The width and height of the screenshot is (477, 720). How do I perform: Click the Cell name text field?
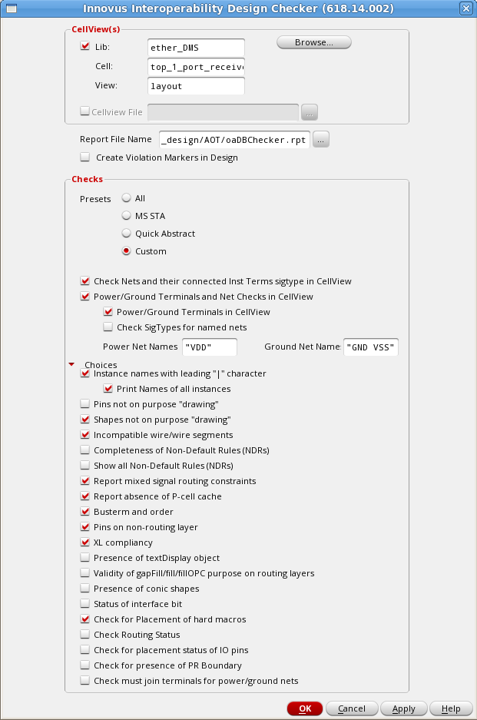[196, 67]
